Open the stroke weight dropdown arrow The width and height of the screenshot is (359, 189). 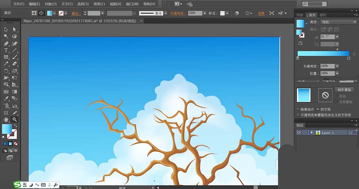tap(103, 13)
